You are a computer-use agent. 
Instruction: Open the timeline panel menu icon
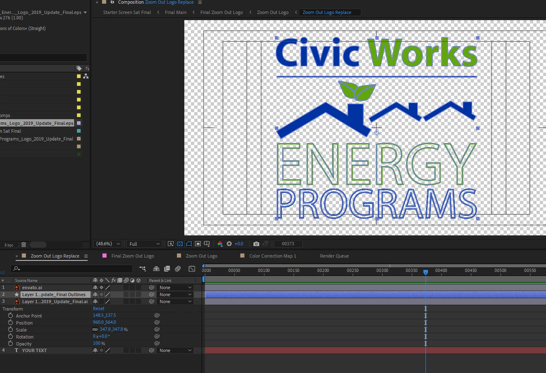86,256
